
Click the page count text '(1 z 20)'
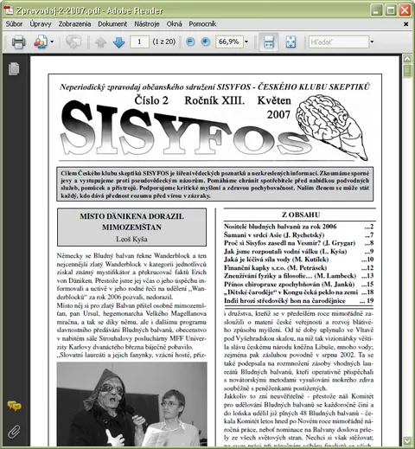tap(164, 42)
